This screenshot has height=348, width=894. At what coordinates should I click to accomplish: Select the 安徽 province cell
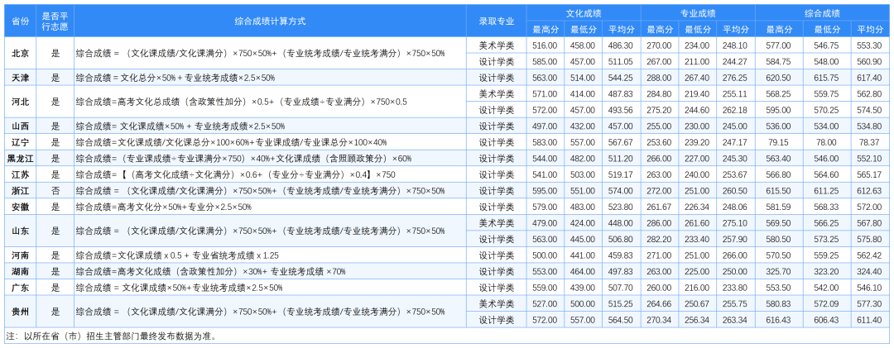point(21,207)
